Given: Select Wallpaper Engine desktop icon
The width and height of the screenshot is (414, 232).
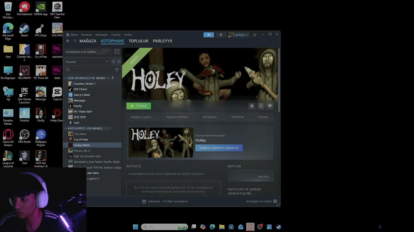Looking at the screenshot, I should point(41,138).
